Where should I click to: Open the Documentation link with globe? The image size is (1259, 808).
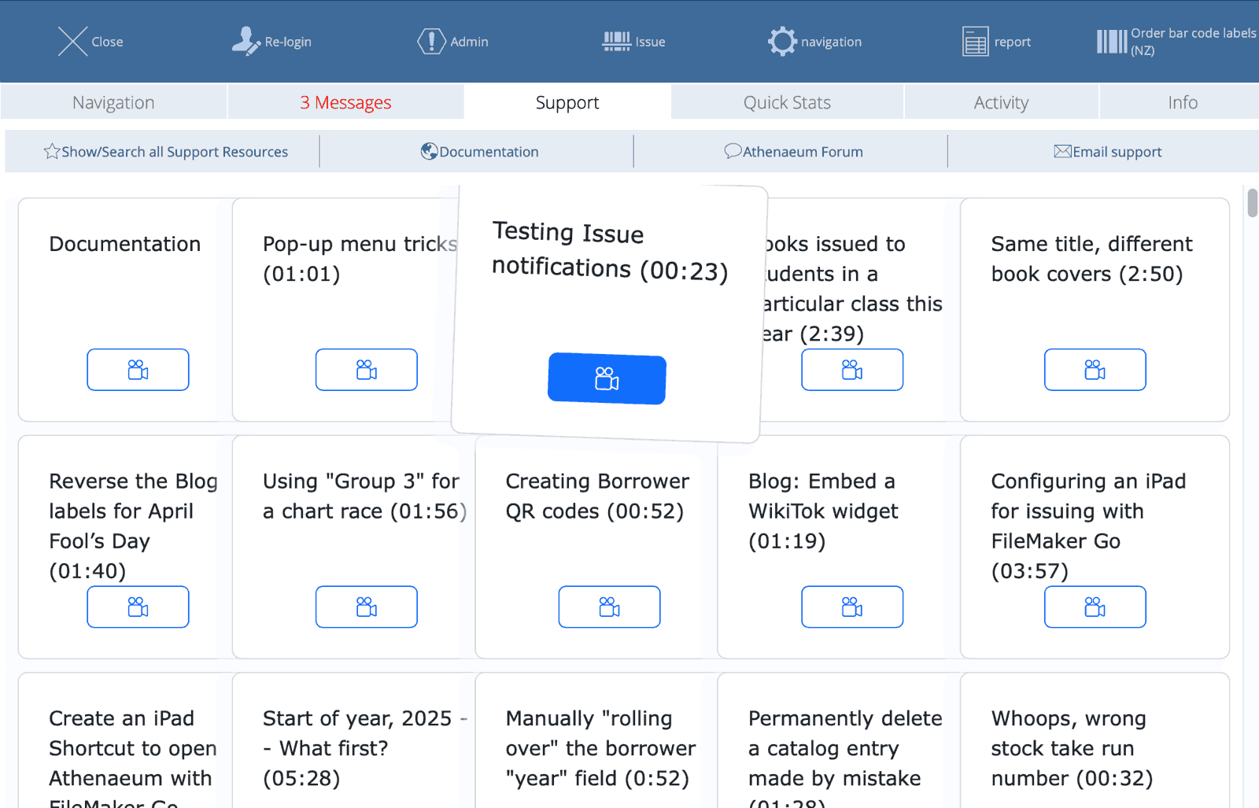479,152
